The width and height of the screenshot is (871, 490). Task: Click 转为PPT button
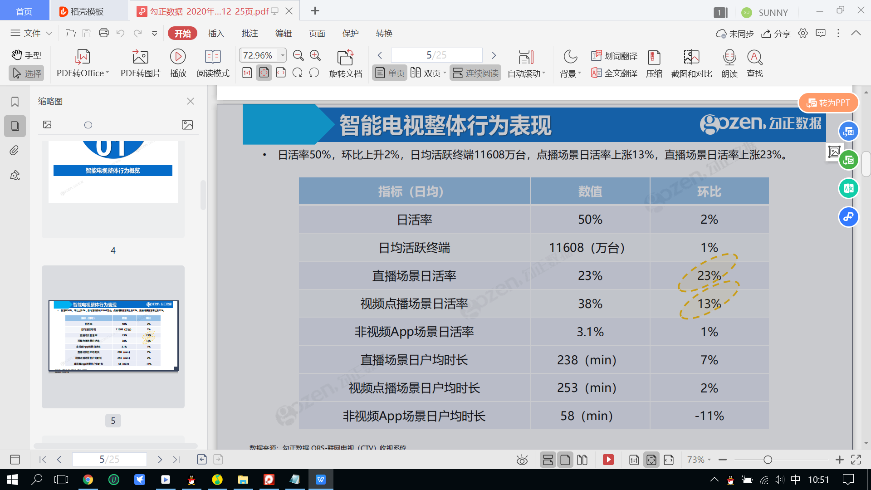[828, 103]
